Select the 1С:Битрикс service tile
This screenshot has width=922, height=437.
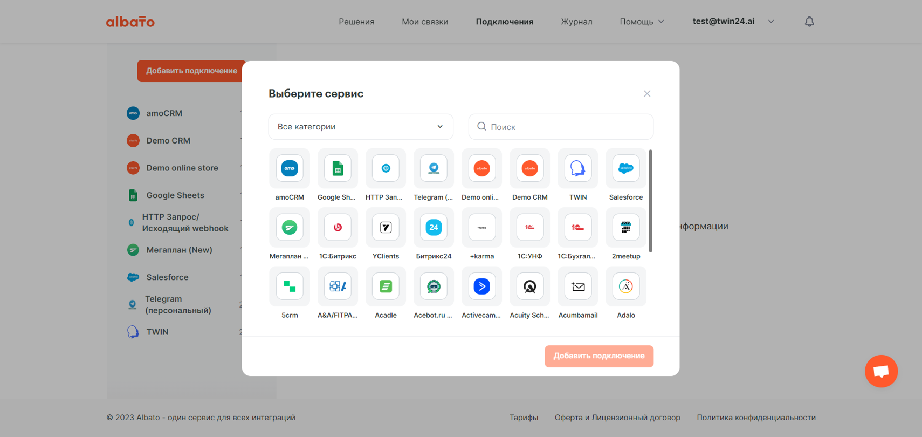click(x=338, y=227)
